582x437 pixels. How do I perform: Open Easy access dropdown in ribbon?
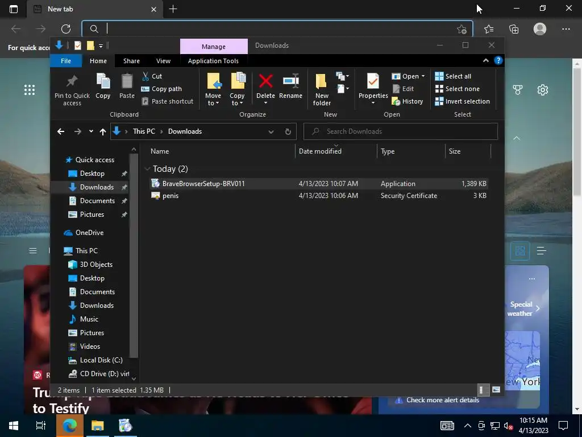point(343,89)
